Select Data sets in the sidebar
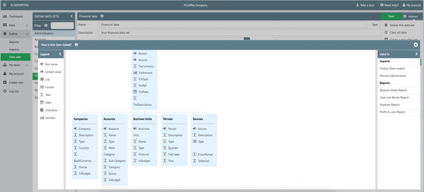 (x=15, y=57)
